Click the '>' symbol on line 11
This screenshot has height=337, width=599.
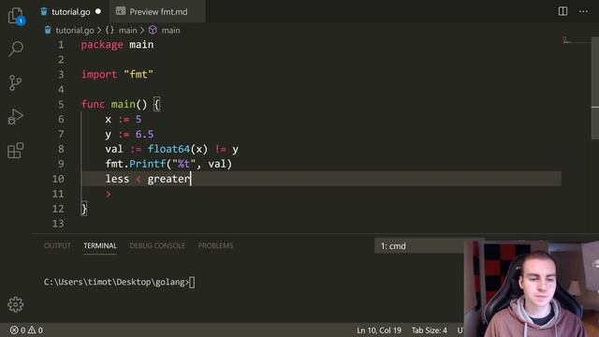[109, 194]
